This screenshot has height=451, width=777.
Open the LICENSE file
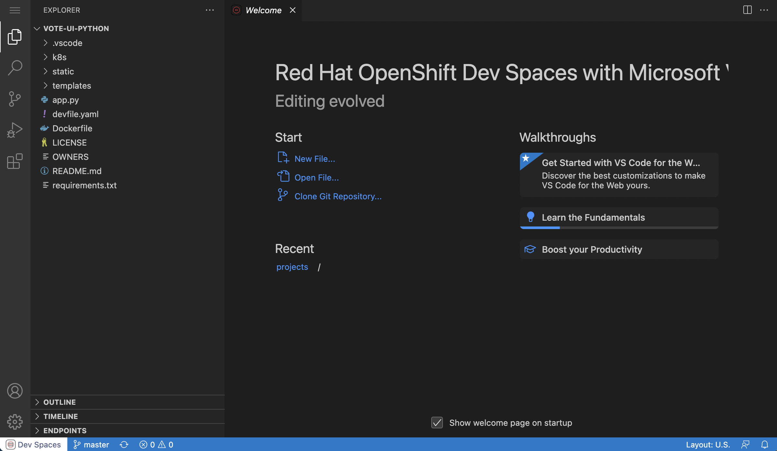pos(128,142)
